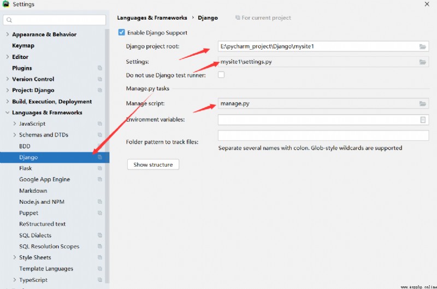Click project-level icon beside SQL Resolution Scopes
Image resolution: width=437 pixels, height=289 pixels.
[x=100, y=246]
